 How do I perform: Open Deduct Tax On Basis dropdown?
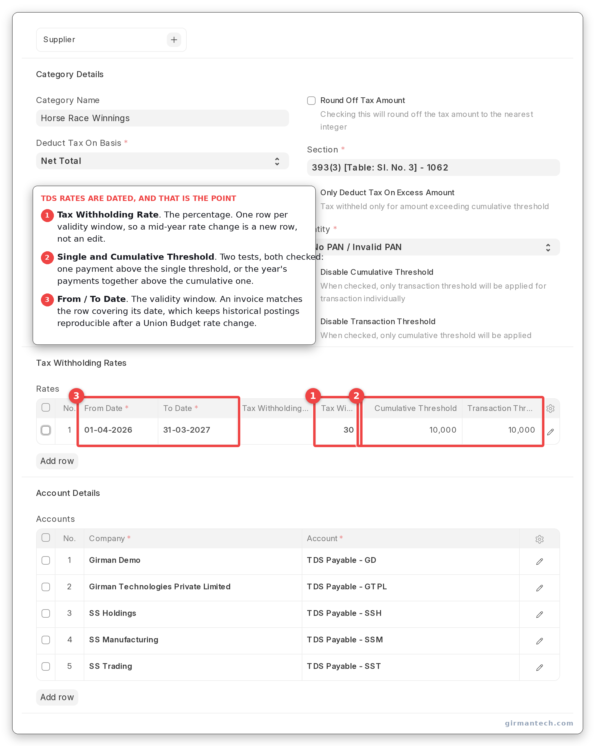[163, 161]
